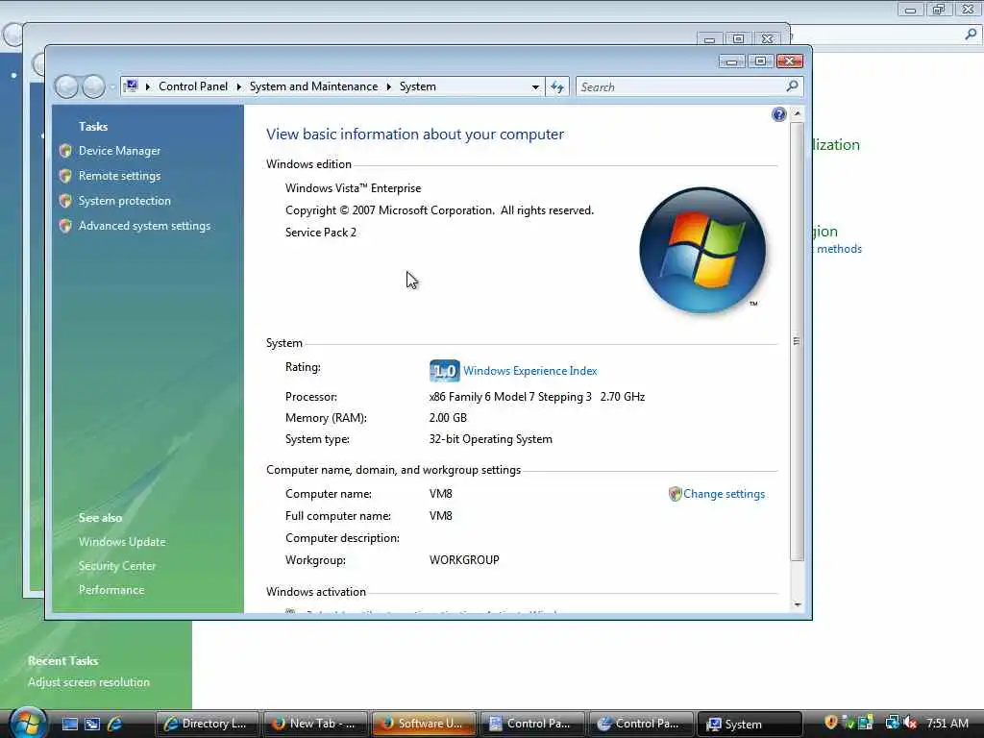Click the Remote settings shield icon
This screenshot has height=738, width=984.
click(x=65, y=176)
